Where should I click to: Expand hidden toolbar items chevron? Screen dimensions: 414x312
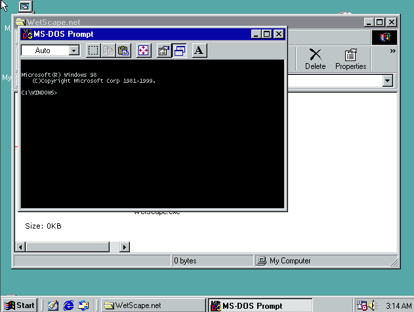(x=392, y=51)
